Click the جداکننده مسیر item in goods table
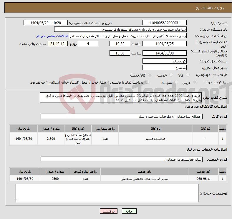 [x=155, y=138]
